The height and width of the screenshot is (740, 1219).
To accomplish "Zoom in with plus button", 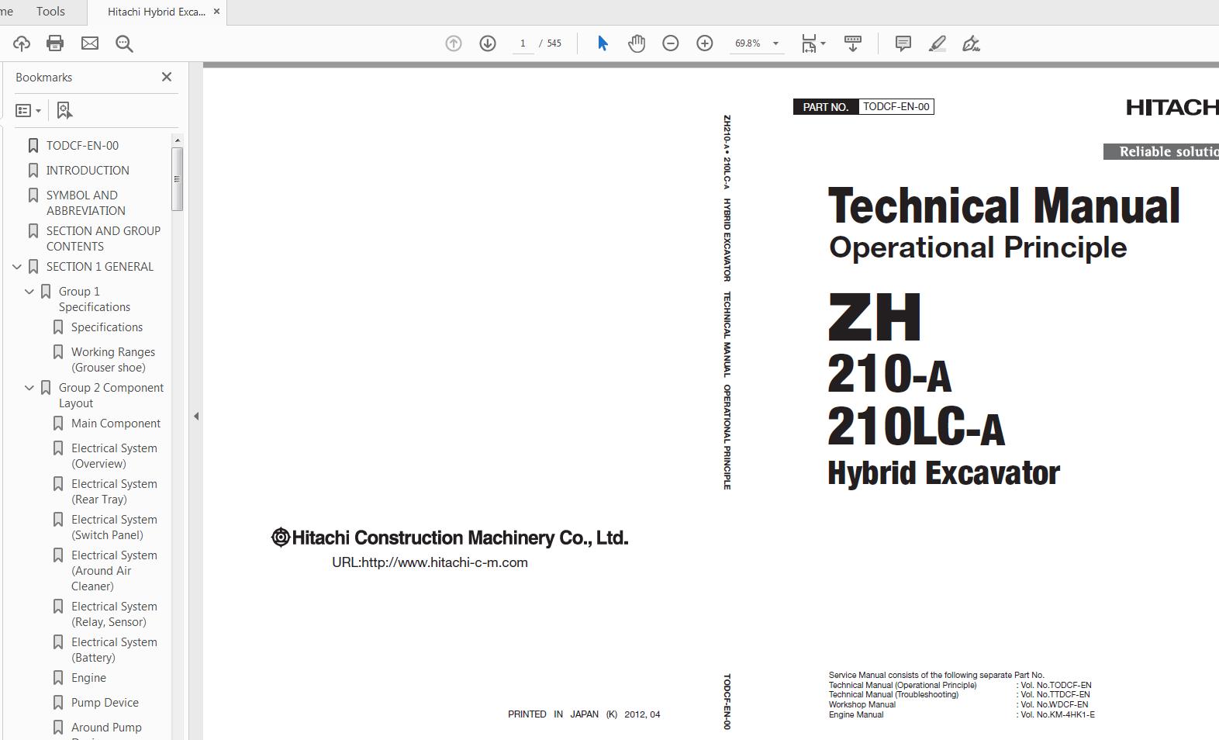I will pos(705,43).
